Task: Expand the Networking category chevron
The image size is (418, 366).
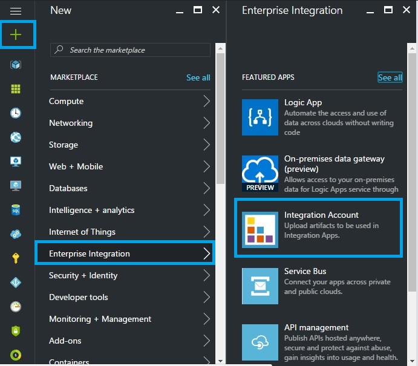Action: (207, 123)
